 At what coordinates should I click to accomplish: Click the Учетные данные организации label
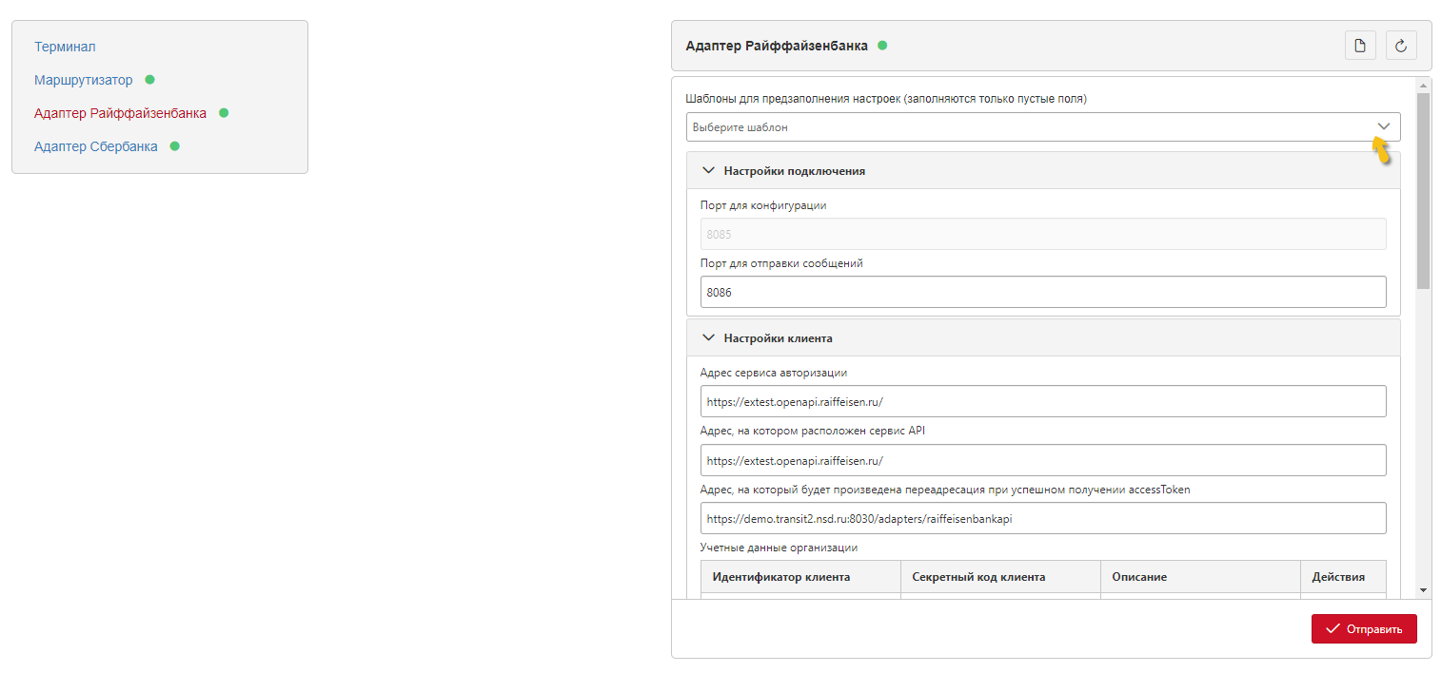(779, 548)
